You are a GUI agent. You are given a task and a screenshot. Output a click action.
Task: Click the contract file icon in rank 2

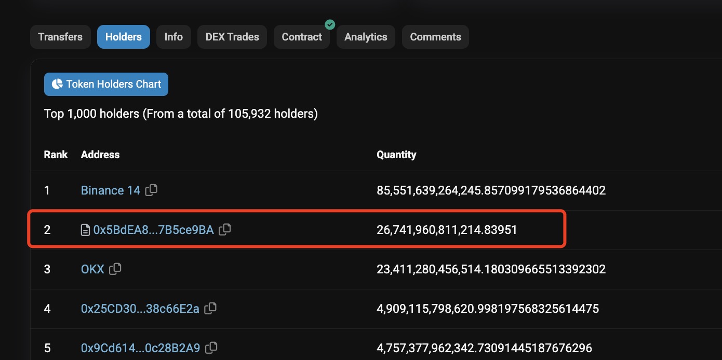[x=86, y=230]
